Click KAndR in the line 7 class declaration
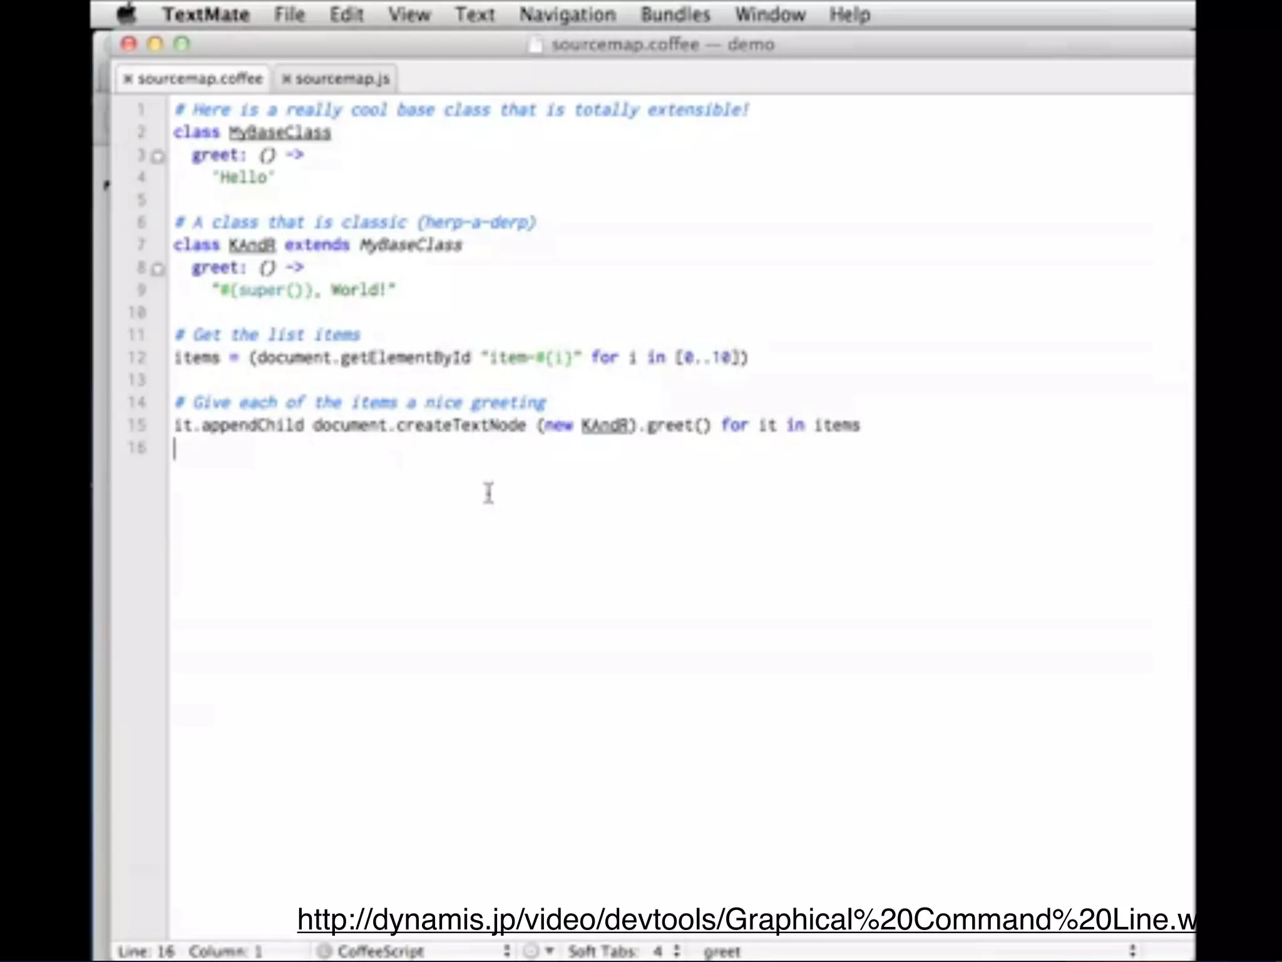The image size is (1282, 962). click(252, 245)
